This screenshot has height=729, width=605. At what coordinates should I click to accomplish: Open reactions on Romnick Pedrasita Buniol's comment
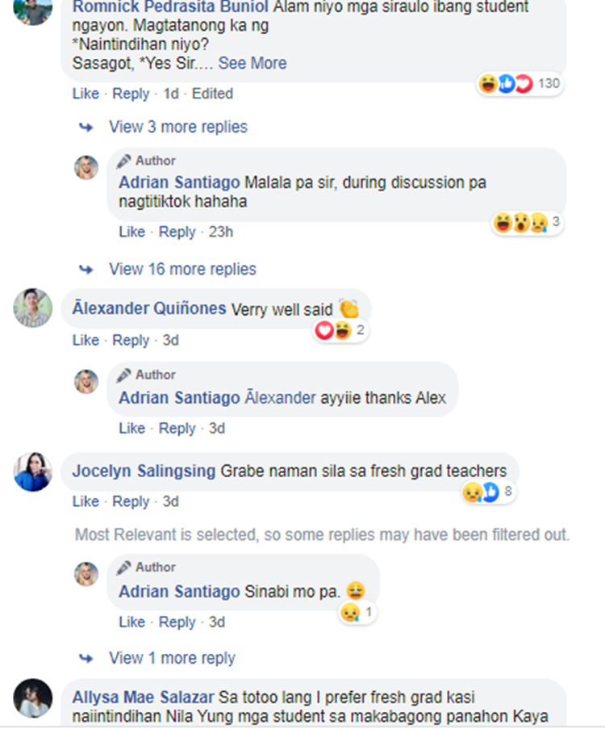pos(520,83)
